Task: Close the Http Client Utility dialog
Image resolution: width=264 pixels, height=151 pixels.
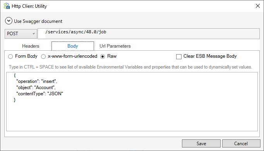Action: (x=257, y=6)
